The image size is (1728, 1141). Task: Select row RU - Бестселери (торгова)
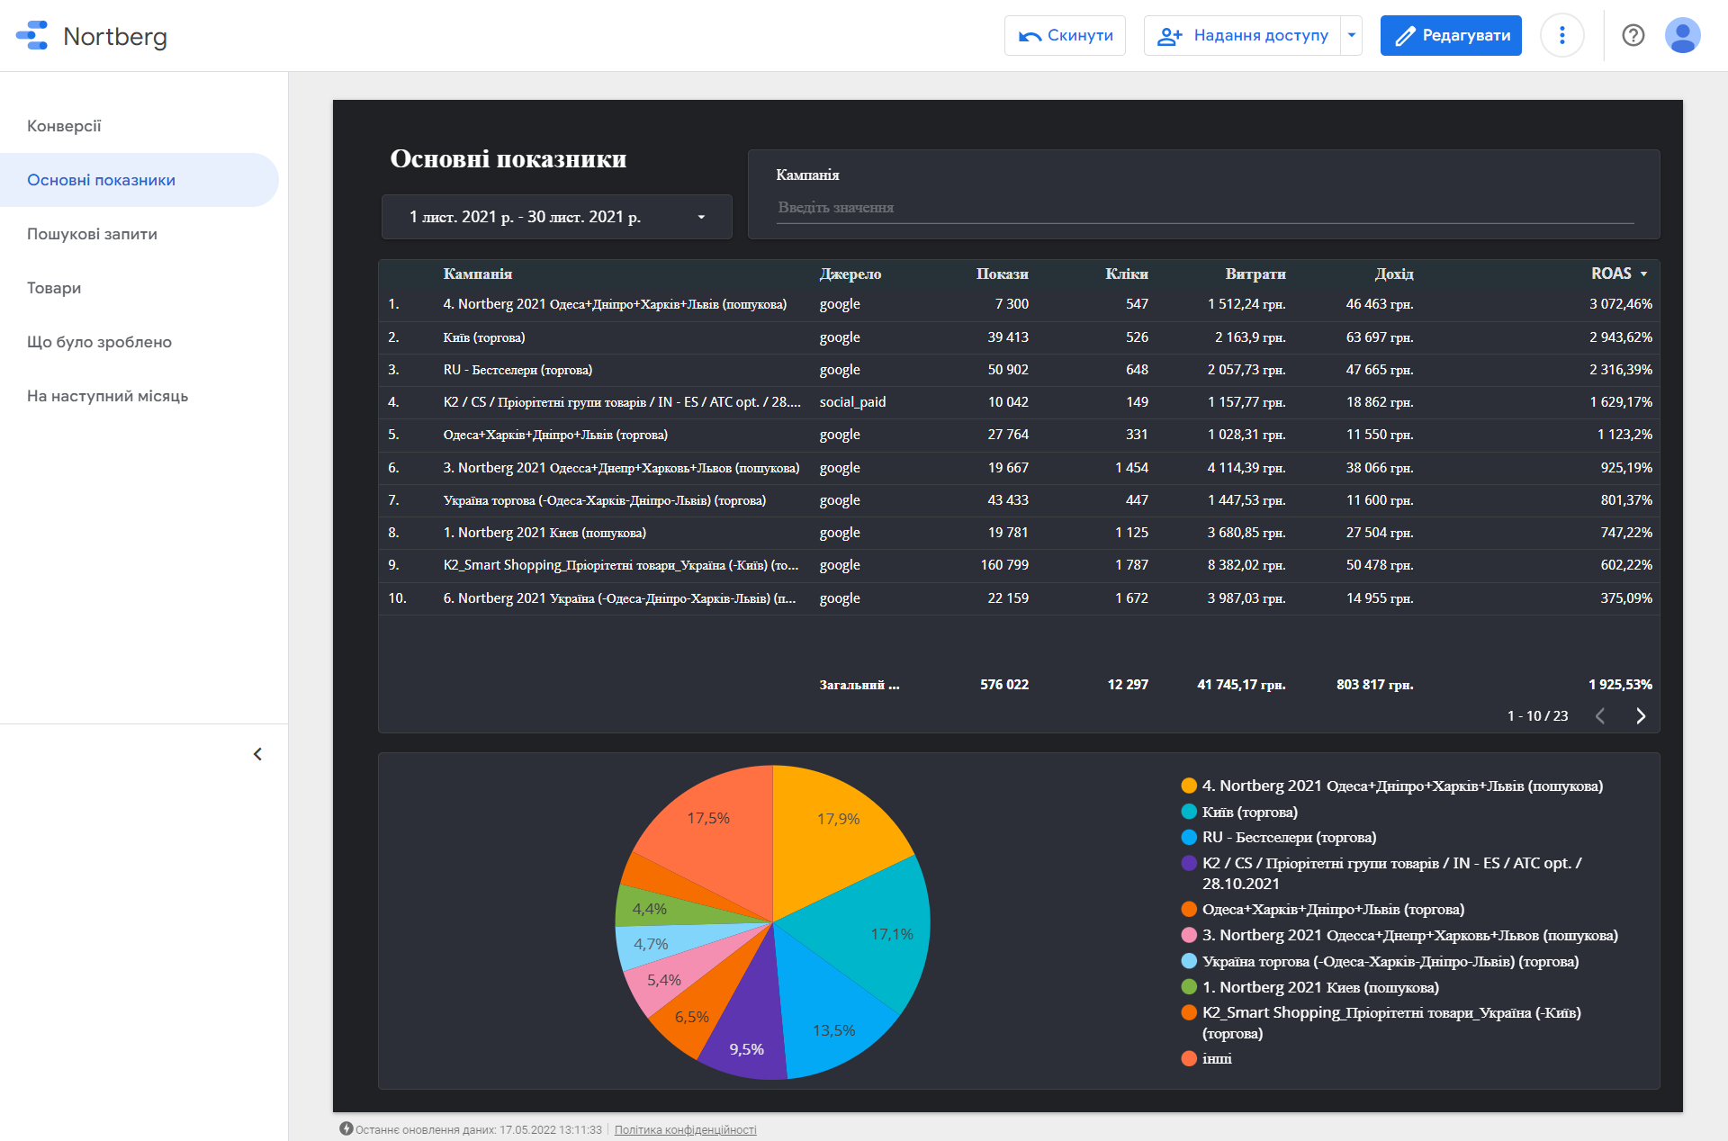click(x=1019, y=370)
